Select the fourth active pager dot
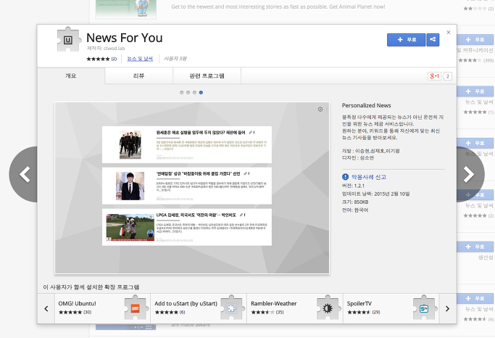The image size is (495, 338). coord(201,93)
